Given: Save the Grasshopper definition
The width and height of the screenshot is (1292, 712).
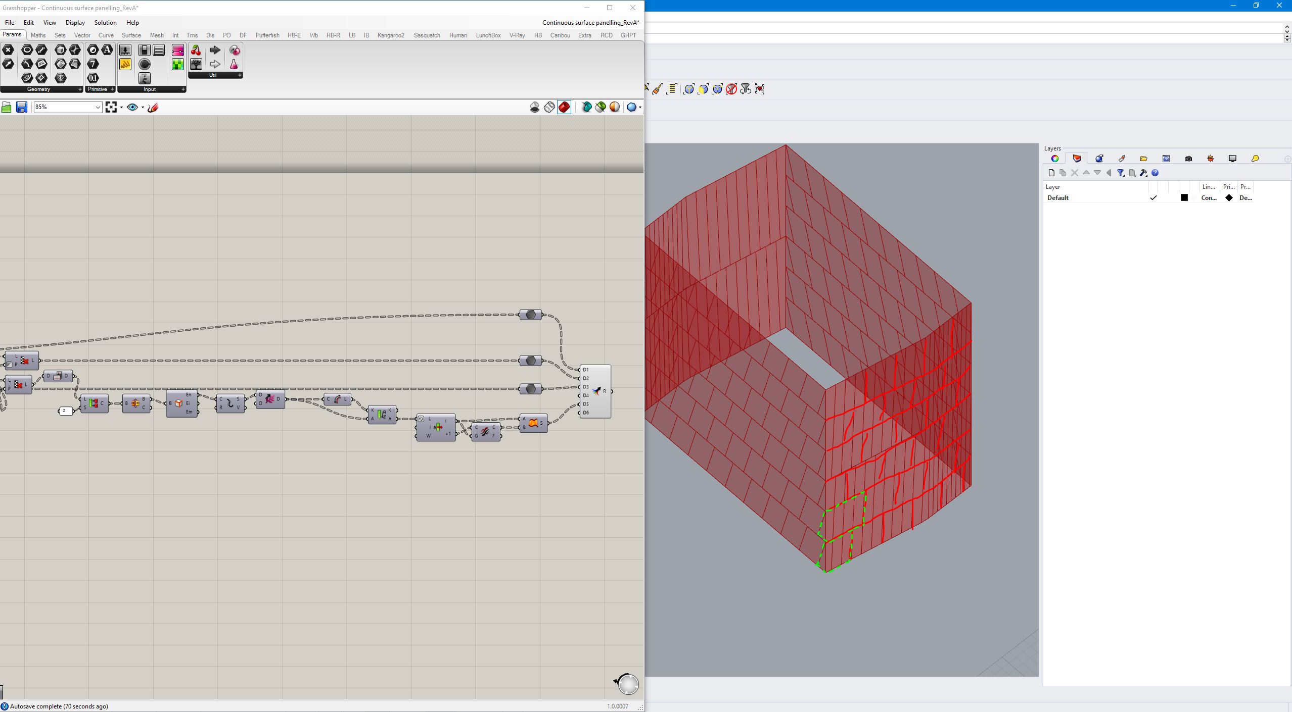Looking at the screenshot, I should (x=21, y=107).
